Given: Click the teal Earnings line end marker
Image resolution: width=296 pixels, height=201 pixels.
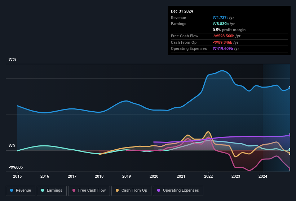Looking at the screenshot, I should pyautogui.click(x=290, y=150).
